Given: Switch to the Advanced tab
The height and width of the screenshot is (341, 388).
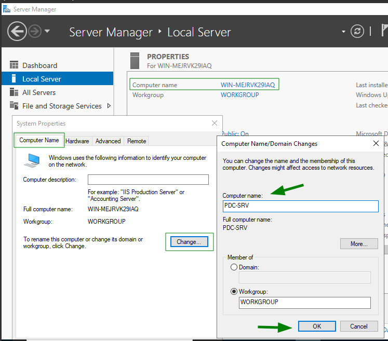Looking at the screenshot, I should coord(108,141).
